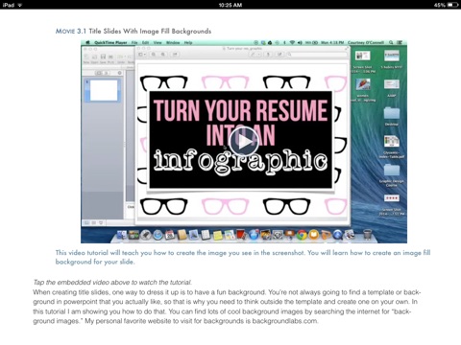Click the zoom out button in Preview toolbar
This screenshot has height=345, width=461.
(x=154, y=55)
